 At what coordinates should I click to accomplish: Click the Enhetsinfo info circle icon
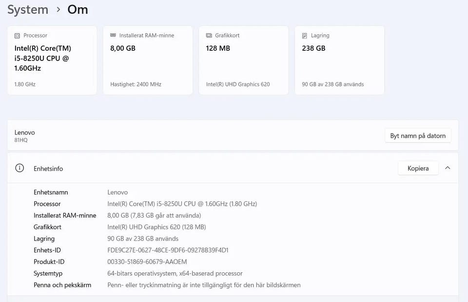pos(19,168)
